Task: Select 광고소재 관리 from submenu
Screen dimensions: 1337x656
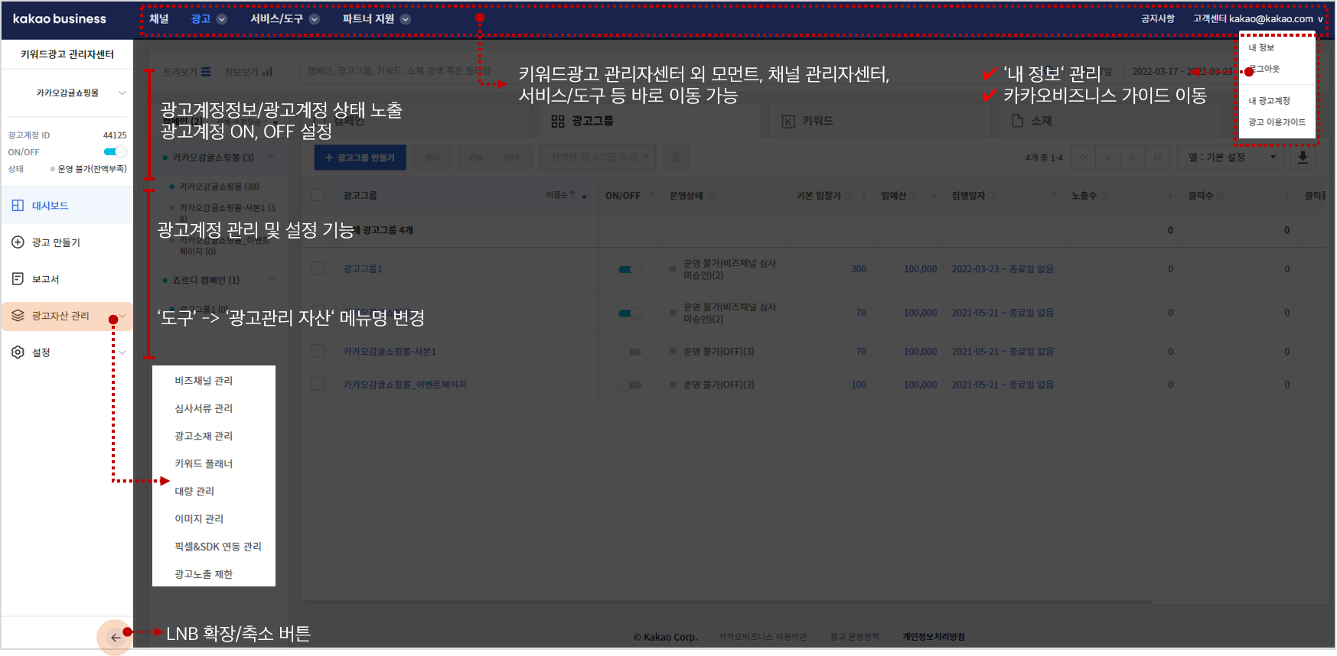Action: point(204,436)
